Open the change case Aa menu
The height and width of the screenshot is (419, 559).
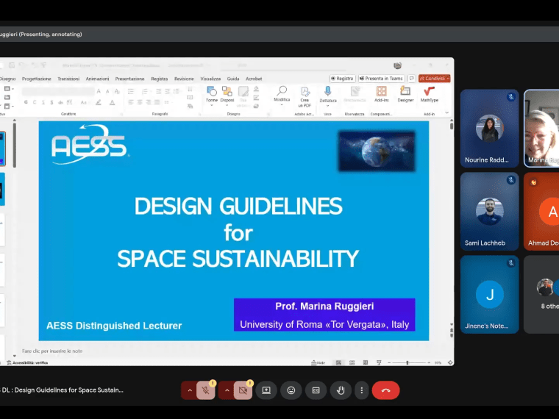tap(84, 102)
